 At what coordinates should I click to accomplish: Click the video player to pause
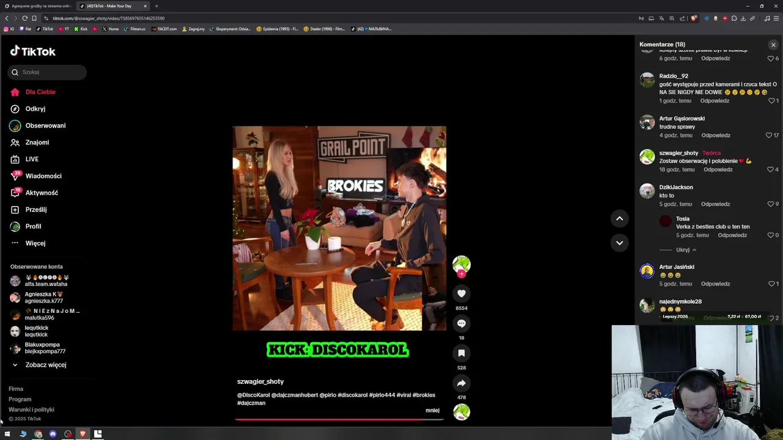[x=340, y=228]
